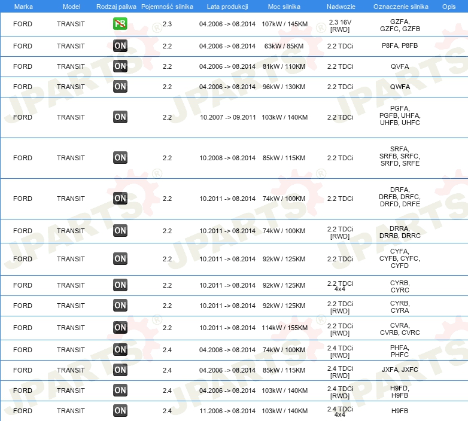
Task: Select the 63kW / 85KM power cell
Action: (x=284, y=46)
